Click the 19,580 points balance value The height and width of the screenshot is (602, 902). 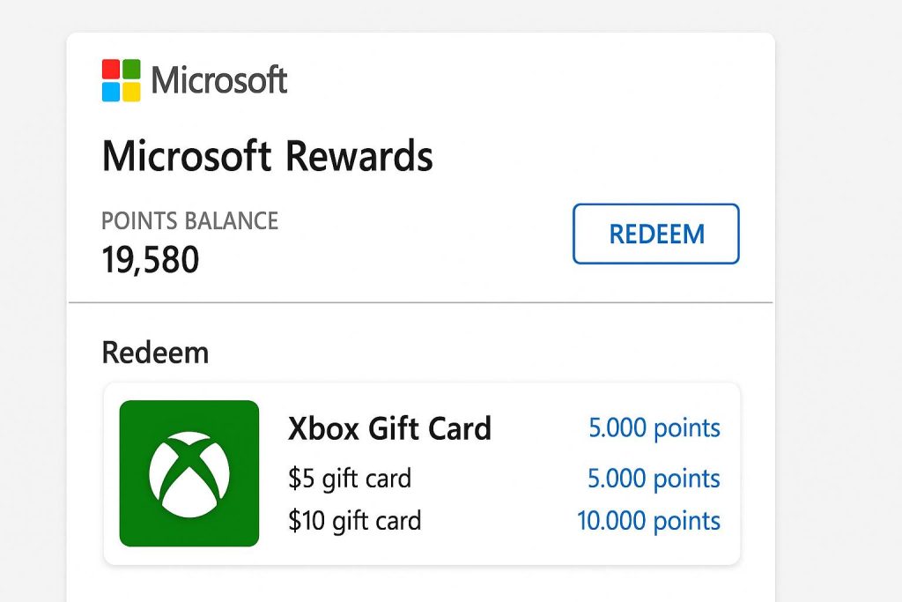point(151,260)
